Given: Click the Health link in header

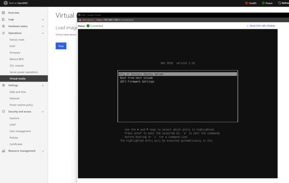Looking at the screenshot, I should [x=251, y=3].
